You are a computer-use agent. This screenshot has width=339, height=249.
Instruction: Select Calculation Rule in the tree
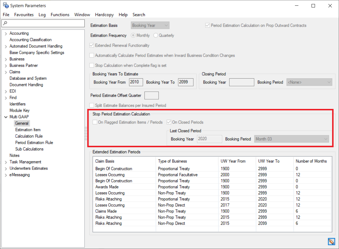tap(29, 136)
